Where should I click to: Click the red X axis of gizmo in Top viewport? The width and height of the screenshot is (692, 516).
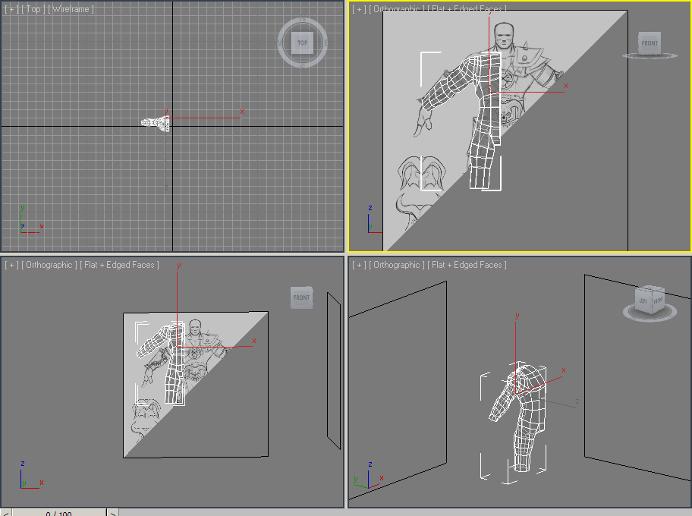[205, 118]
